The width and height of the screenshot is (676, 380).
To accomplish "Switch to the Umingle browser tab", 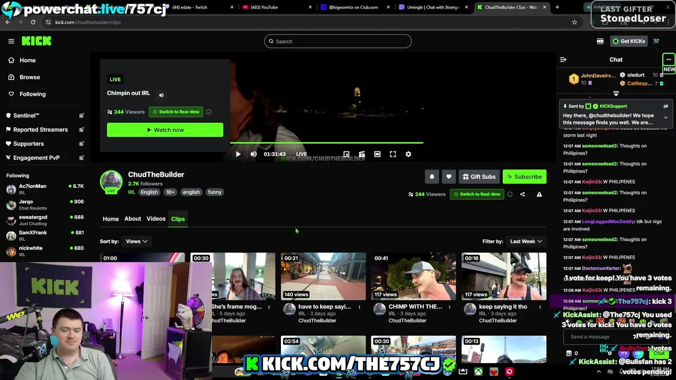I will pos(434,7).
